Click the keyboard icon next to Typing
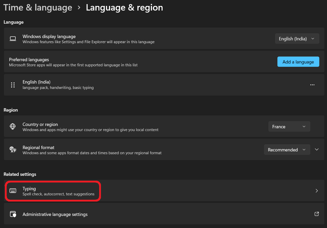Screen dimensions: 327x228 13,191
